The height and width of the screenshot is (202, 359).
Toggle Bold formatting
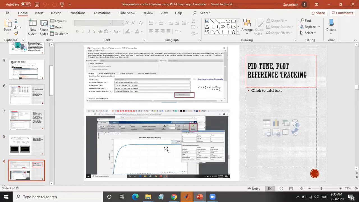coord(77,31)
